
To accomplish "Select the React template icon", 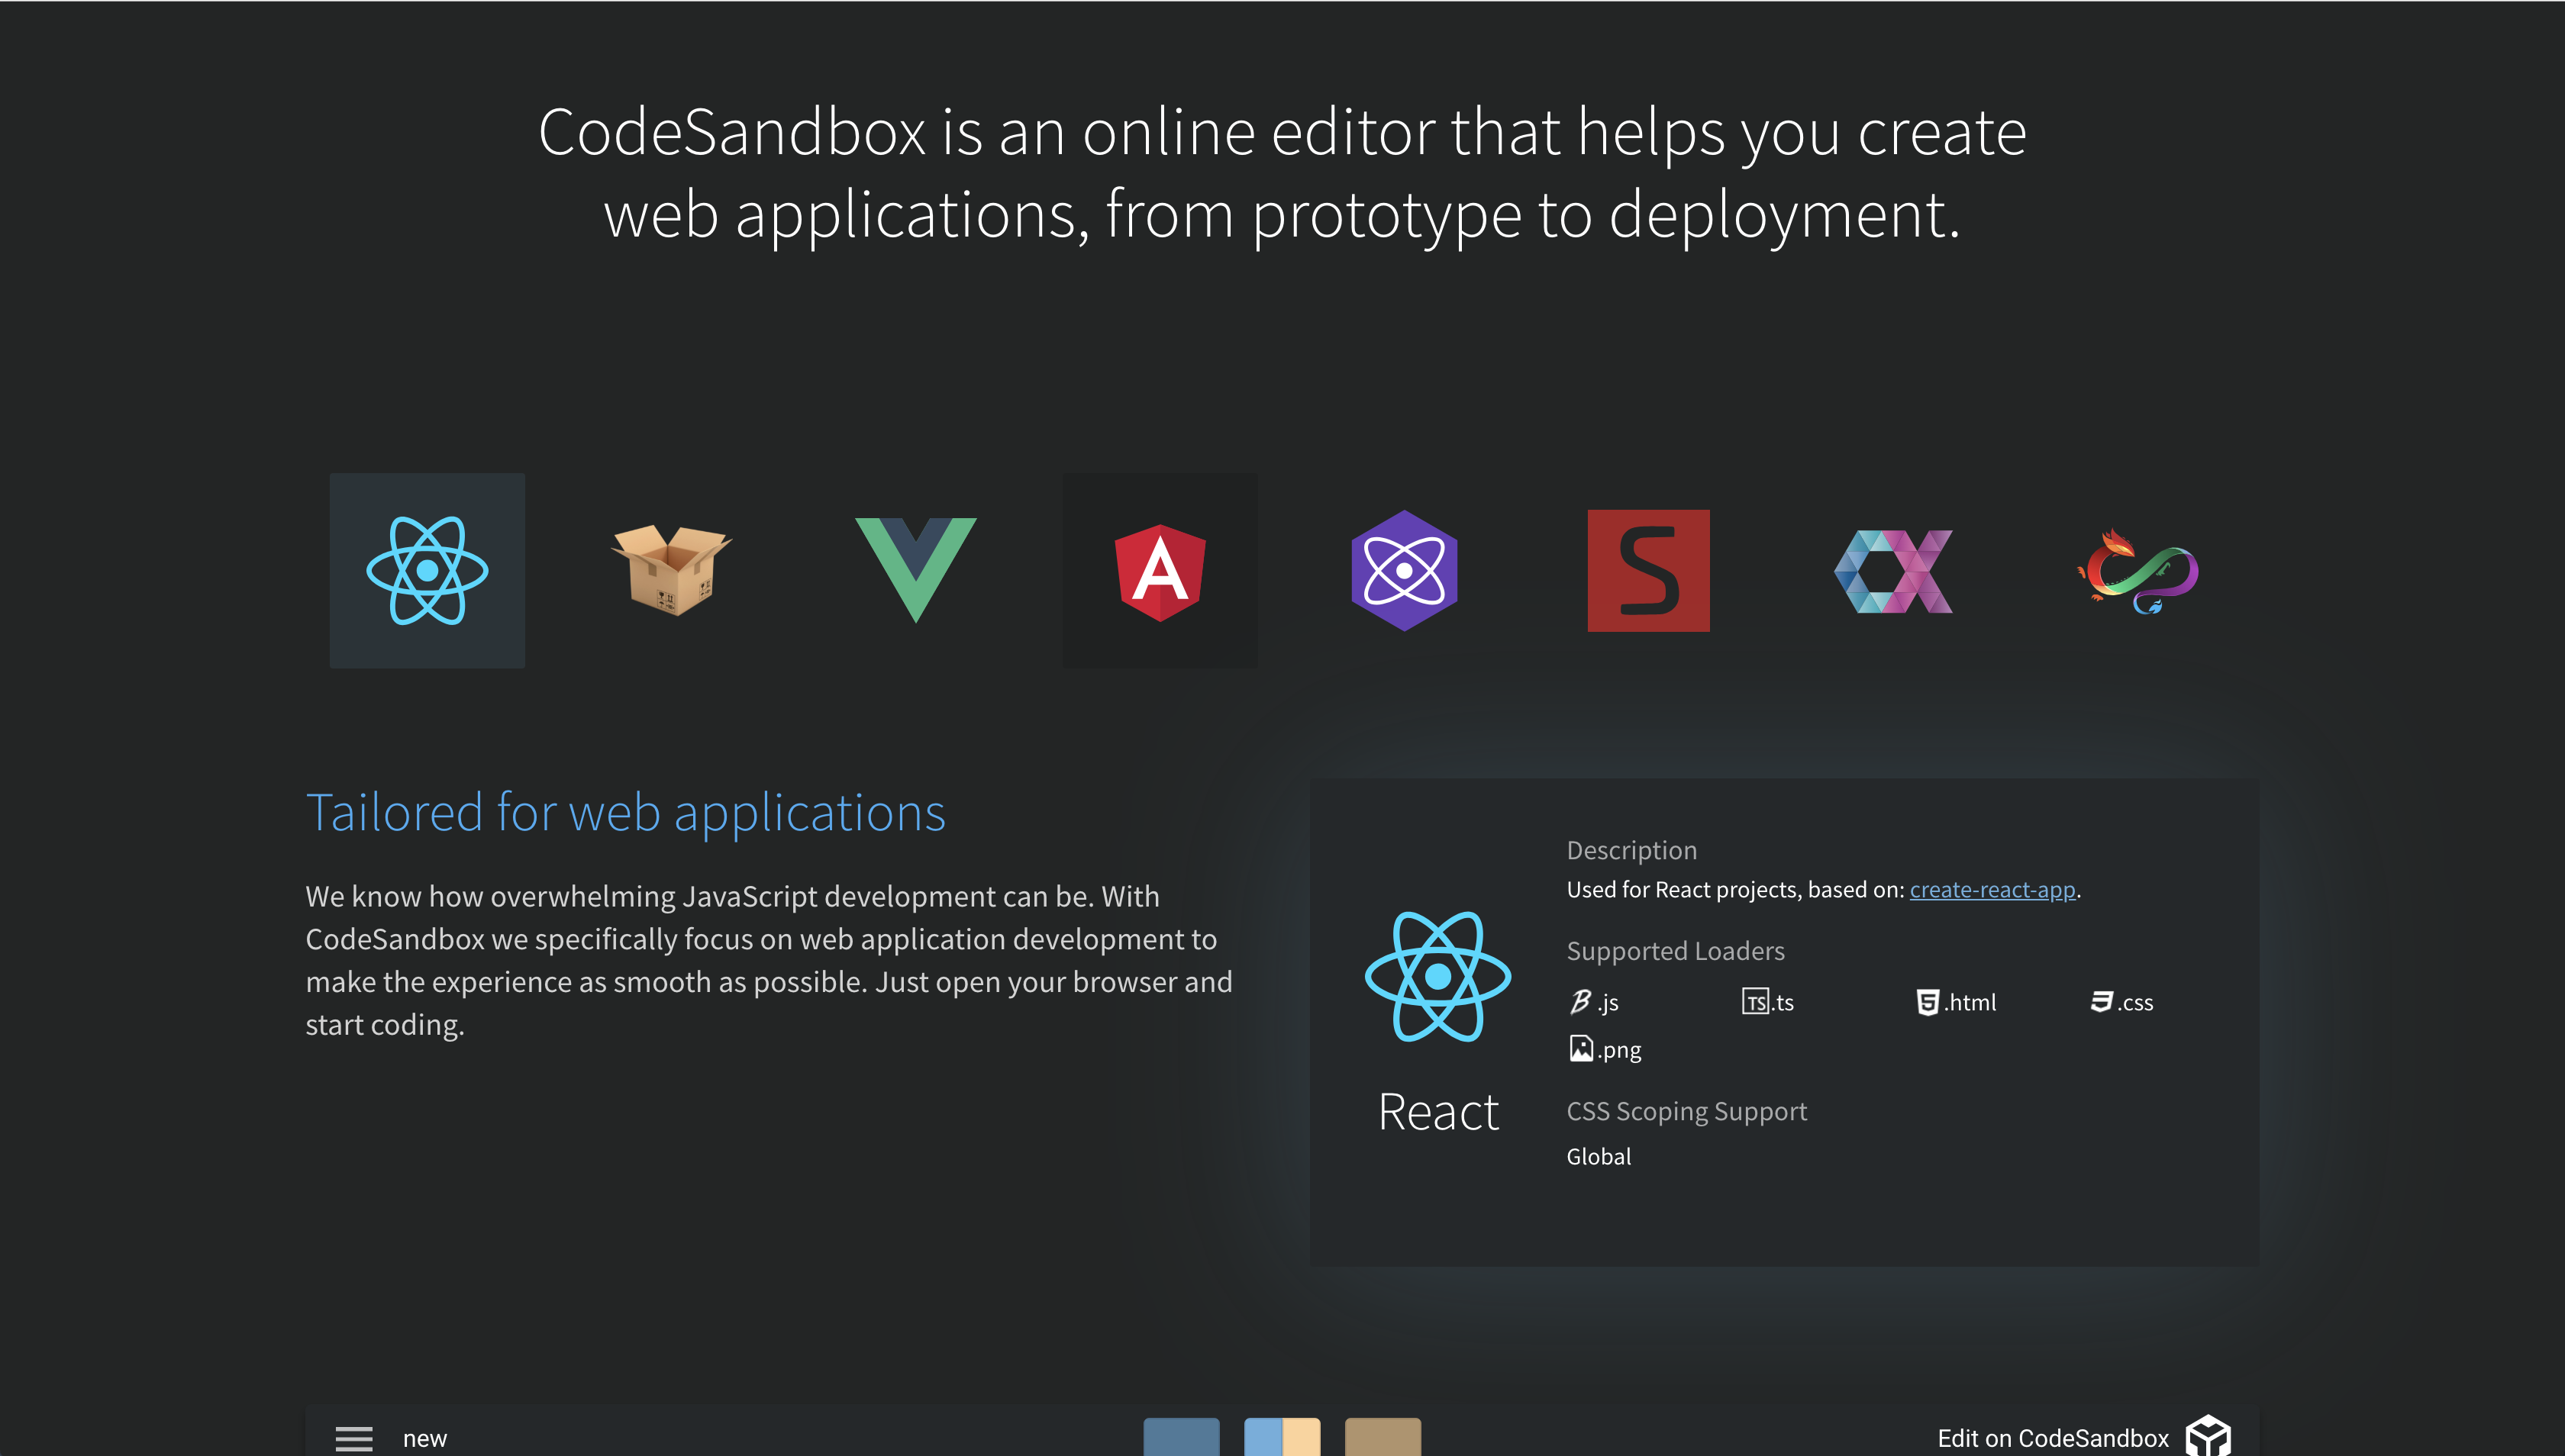I will (x=427, y=570).
